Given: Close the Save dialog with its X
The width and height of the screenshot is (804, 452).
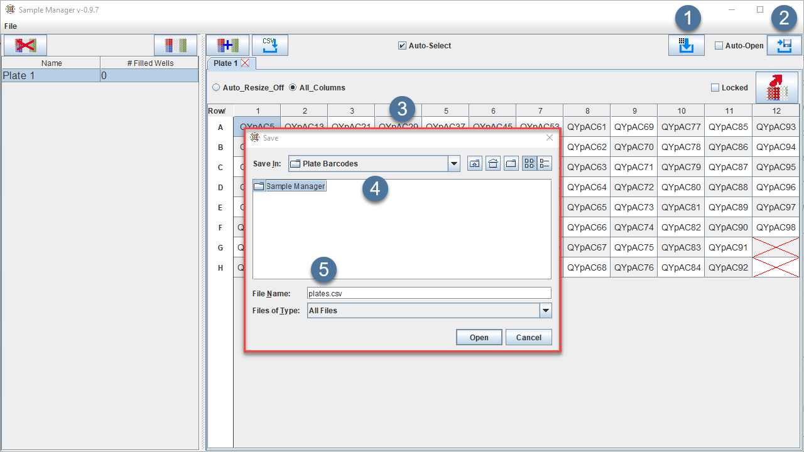Looking at the screenshot, I should pyautogui.click(x=550, y=137).
